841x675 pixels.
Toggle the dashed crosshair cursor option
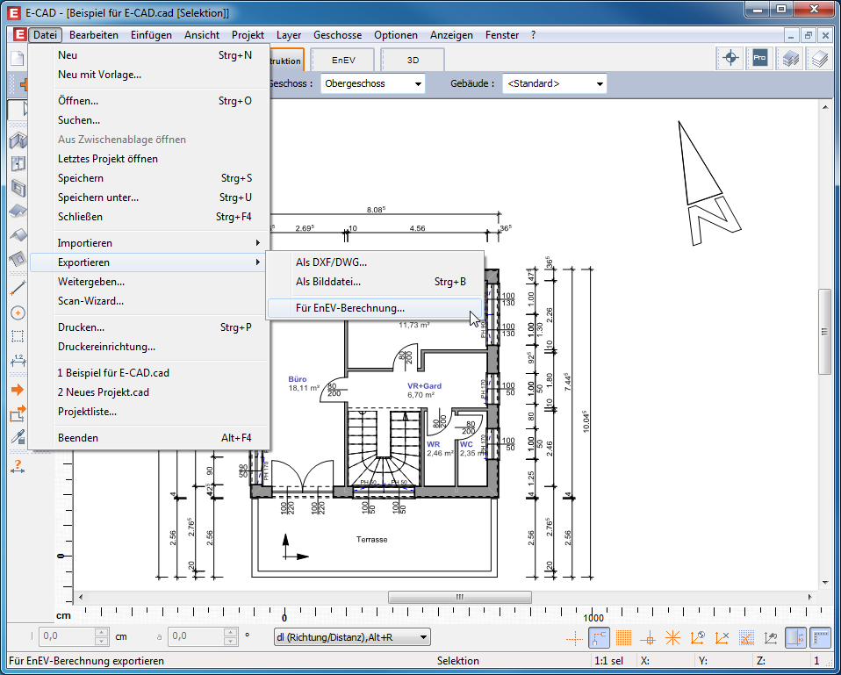click(x=574, y=638)
